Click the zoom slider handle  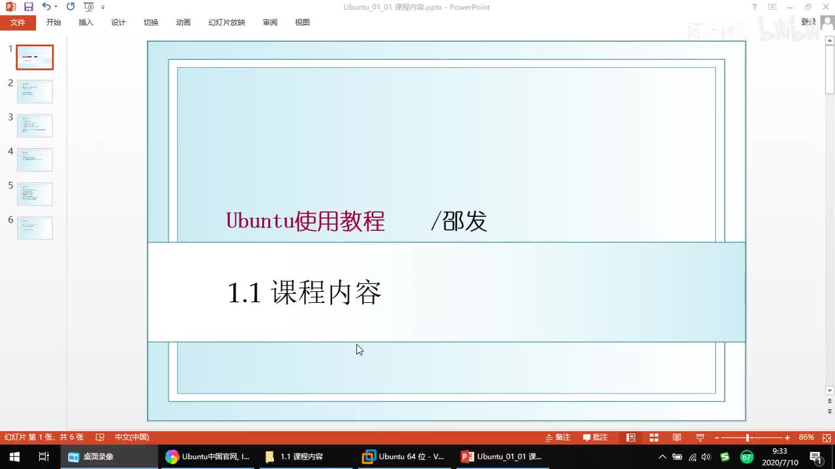[x=748, y=438]
